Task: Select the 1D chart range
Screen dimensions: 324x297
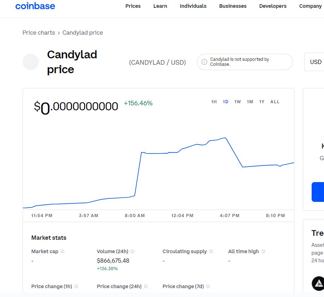Action: (x=226, y=101)
